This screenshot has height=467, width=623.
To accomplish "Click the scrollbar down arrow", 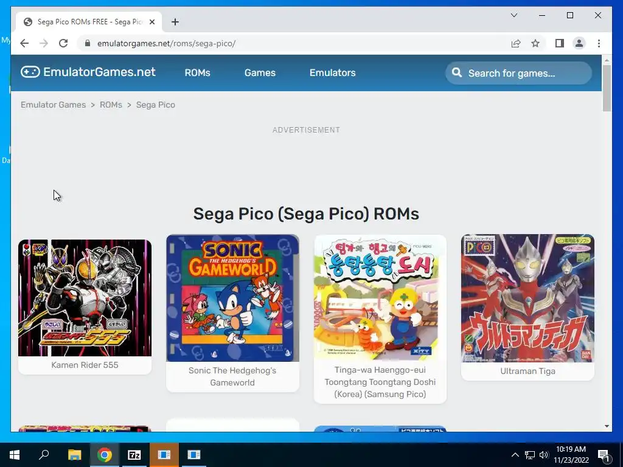I will coord(607,426).
